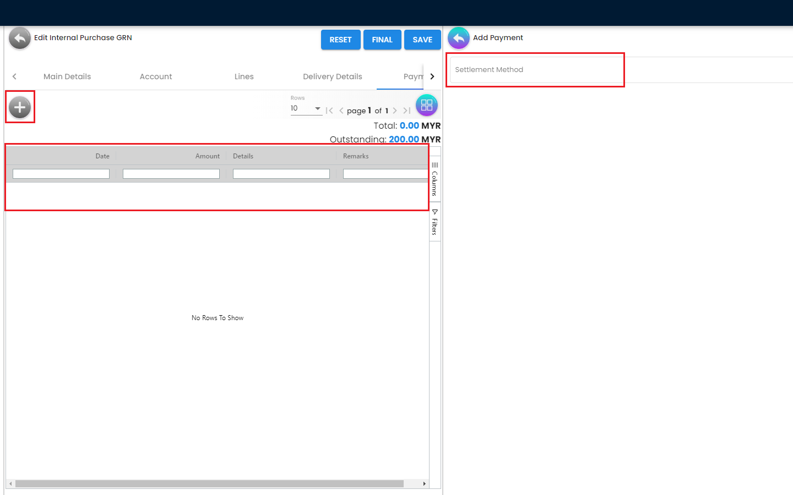Click the Add Payment back arrow icon
Viewport: 793px width, 495px height.
click(x=458, y=38)
